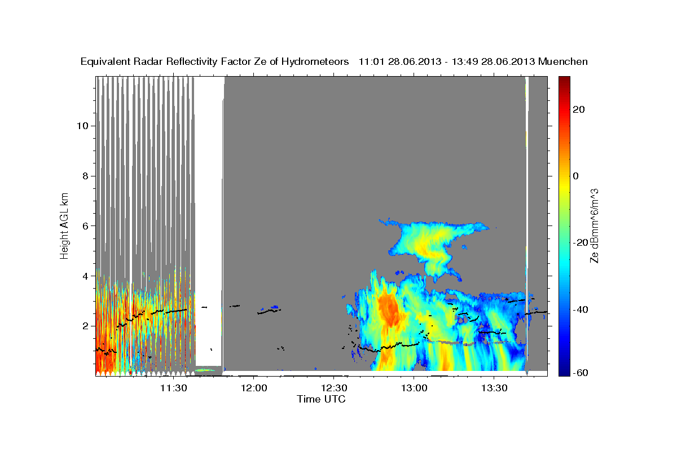Viewport: 677px width, 451px height.
Task: Click the '12:30' time tick label
Action: (x=333, y=388)
